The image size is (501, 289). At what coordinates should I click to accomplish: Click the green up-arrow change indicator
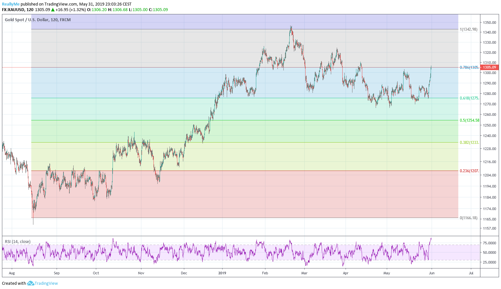[53, 10]
